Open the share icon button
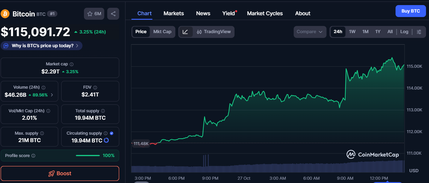This screenshot has width=429, height=183. [113, 14]
